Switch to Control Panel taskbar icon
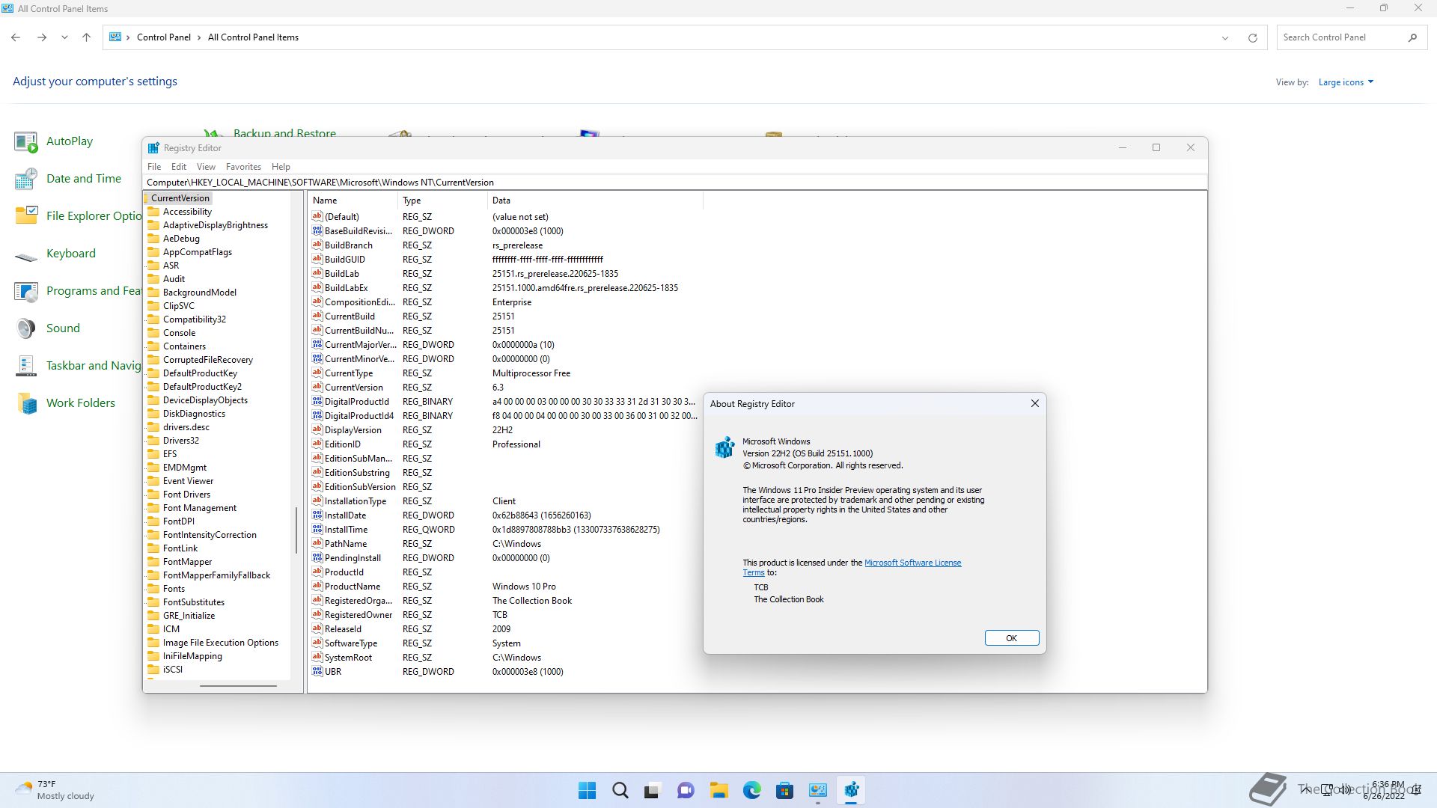1437x808 pixels. [x=817, y=790]
